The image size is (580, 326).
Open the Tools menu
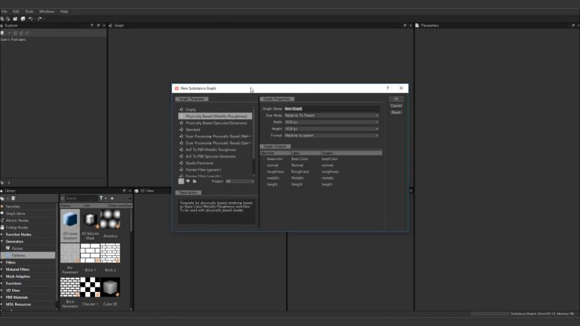tap(29, 11)
